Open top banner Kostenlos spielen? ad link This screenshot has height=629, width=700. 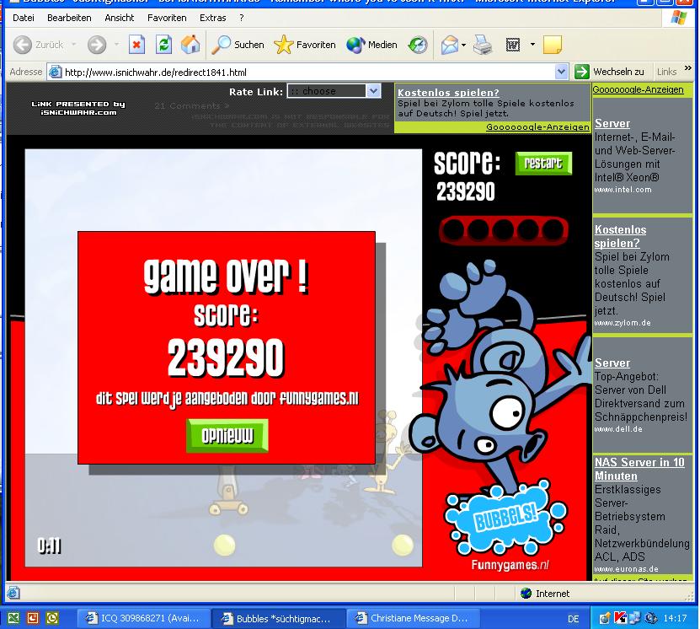(x=448, y=93)
